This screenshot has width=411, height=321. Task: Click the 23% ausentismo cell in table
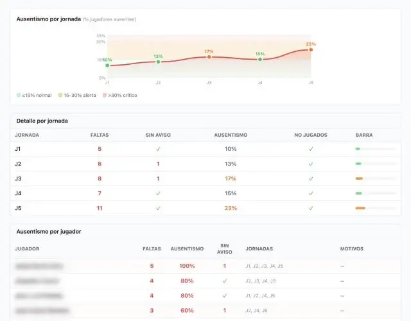[231, 208]
